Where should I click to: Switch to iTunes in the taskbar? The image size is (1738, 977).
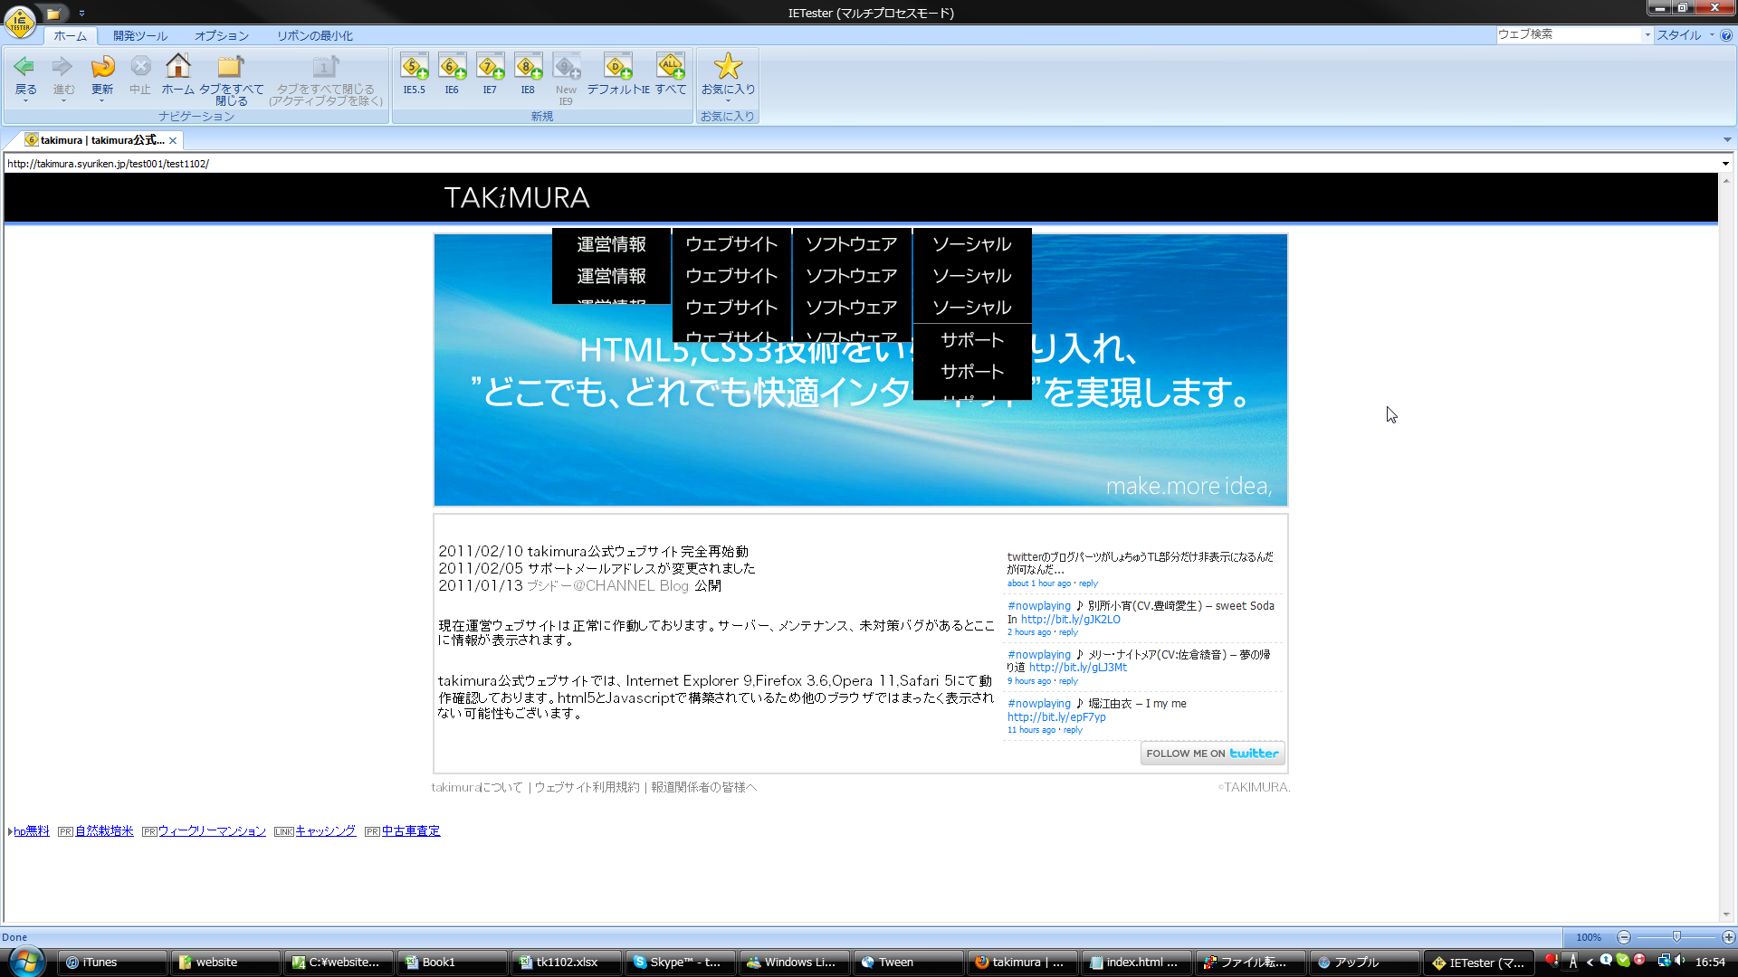coord(113,963)
